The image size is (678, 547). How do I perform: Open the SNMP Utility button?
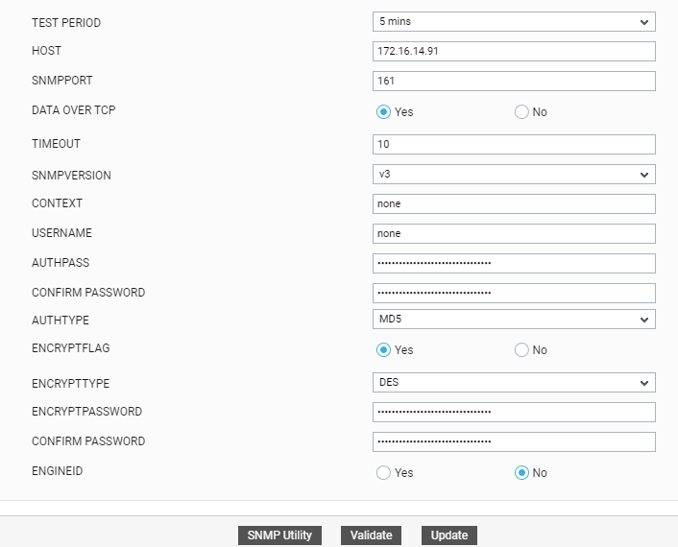click(x=279, y=535)
